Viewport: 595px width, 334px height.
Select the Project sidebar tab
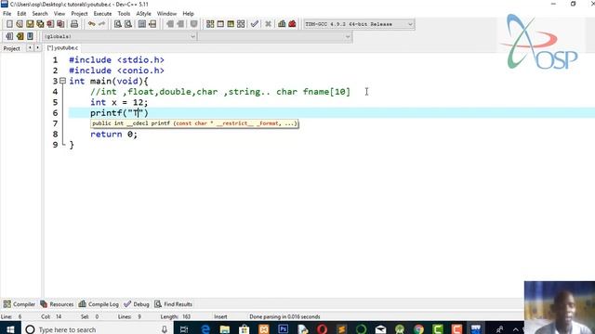coord(12,48)
